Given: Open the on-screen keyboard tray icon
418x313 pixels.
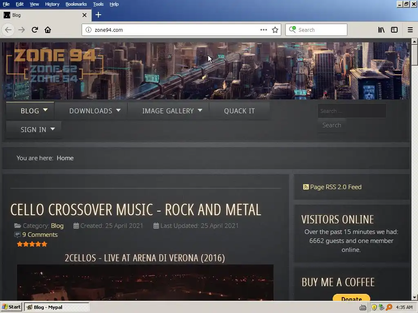Looking at the screenshot, I should [363, 308].
